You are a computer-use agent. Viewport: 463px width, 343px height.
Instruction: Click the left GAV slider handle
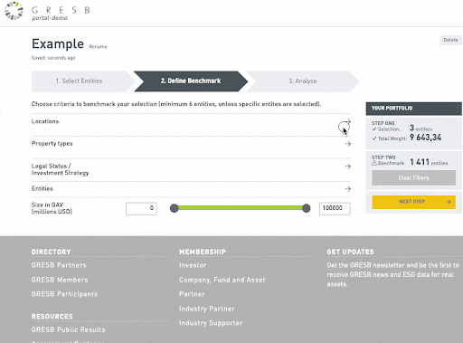click(175, 208)
